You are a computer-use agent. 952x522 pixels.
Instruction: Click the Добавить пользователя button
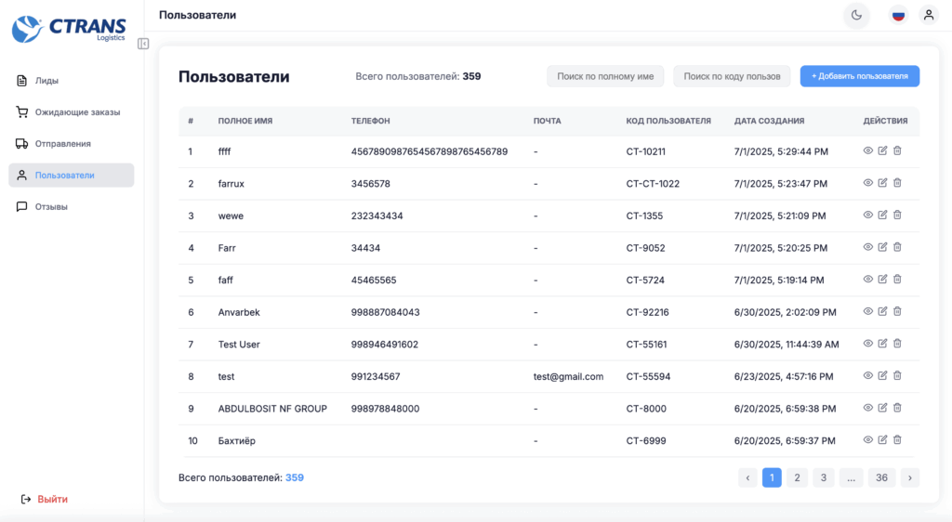859,76
